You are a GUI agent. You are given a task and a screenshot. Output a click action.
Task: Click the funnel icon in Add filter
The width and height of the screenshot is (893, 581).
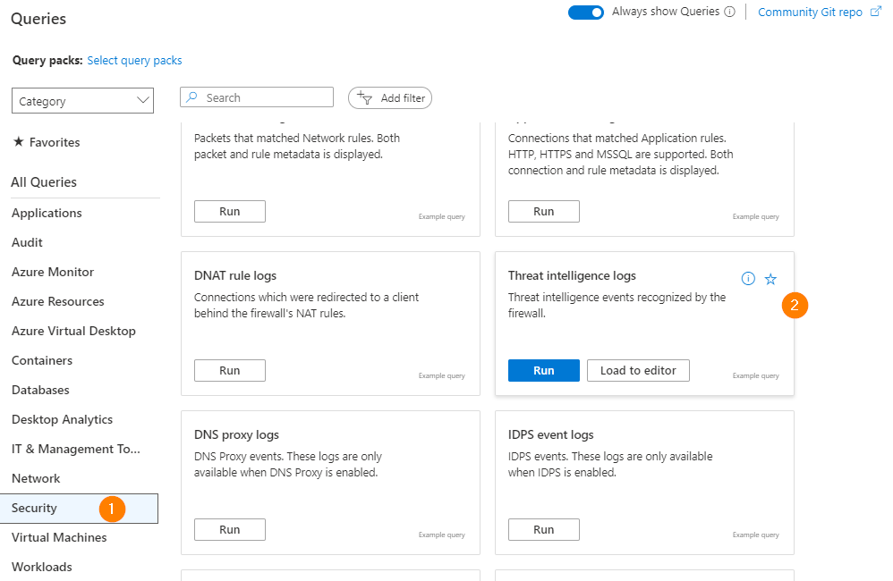(x=364, y=98)
